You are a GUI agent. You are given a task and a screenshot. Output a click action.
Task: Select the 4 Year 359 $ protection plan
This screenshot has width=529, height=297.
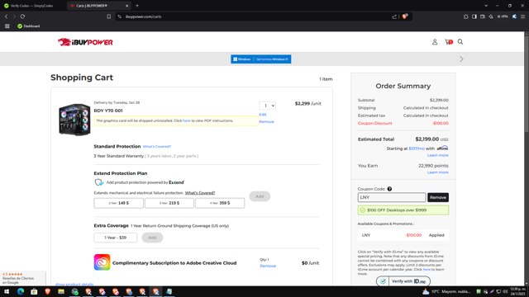[220, 203]
